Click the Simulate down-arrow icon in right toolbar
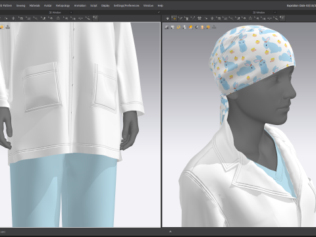 [x=168, y=18]
